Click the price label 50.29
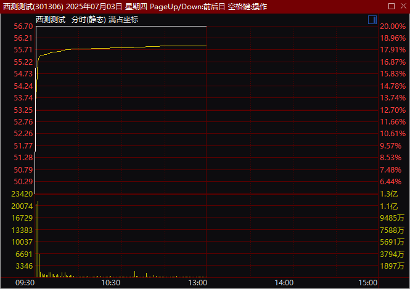 [23, 182]
